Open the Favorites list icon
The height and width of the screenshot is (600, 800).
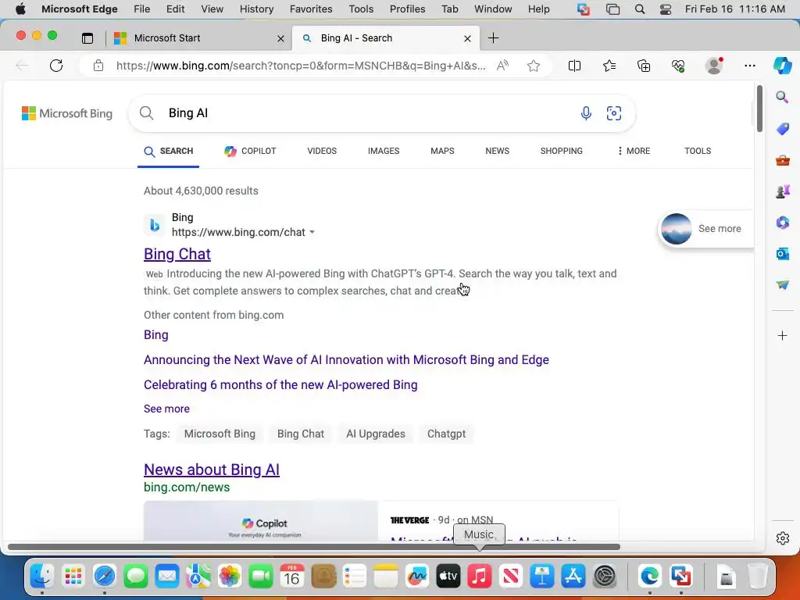coord(609,66)
